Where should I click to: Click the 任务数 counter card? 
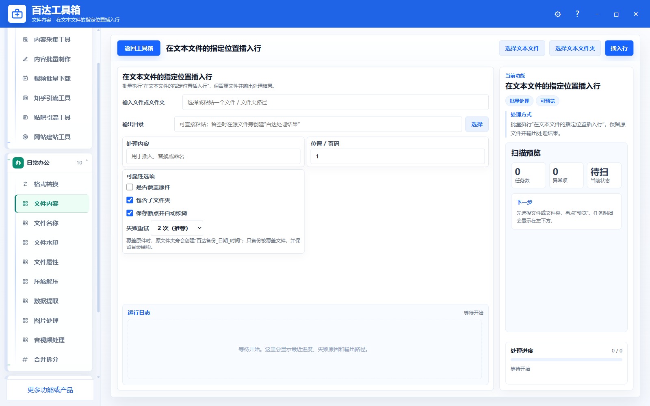(x=529, y=175)
